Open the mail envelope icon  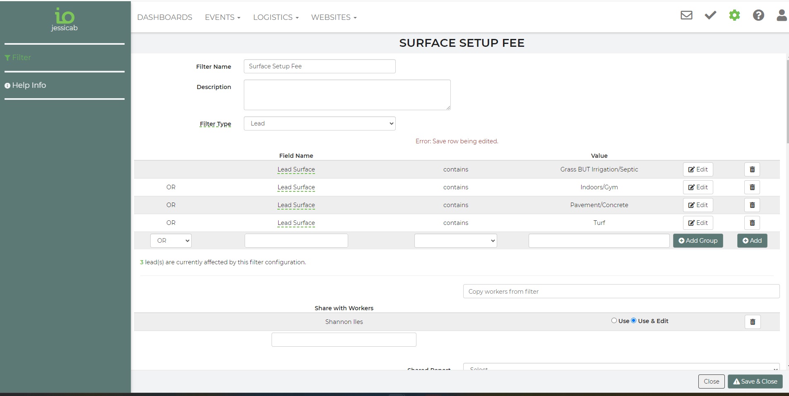[686, 16]
